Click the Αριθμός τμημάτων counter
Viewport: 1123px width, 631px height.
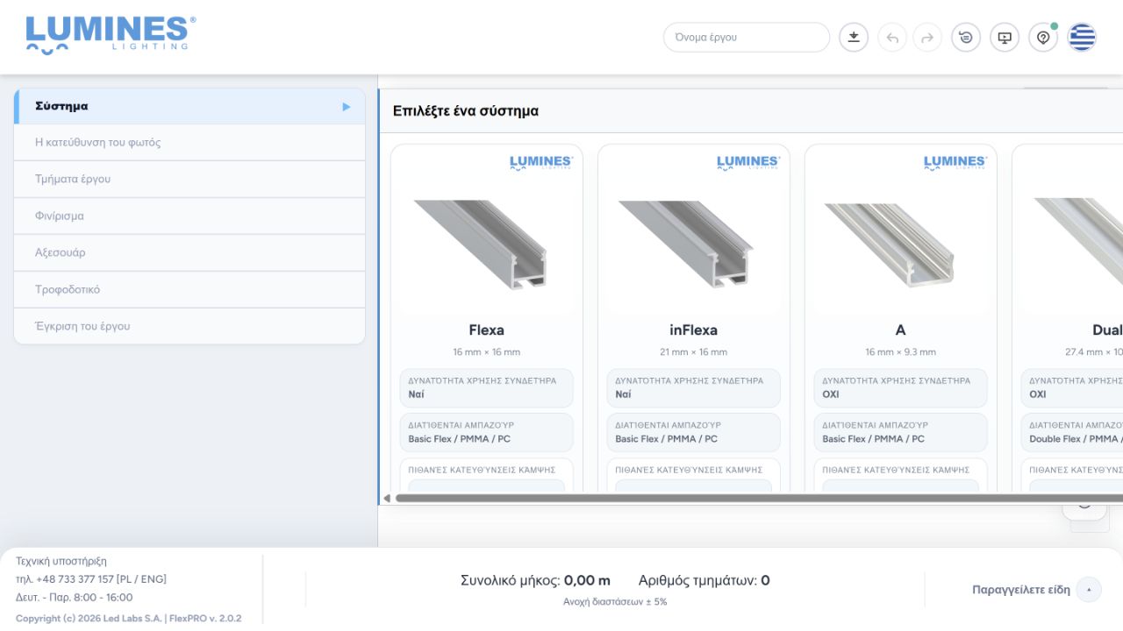pyautogui.click(x=705, y=580)
